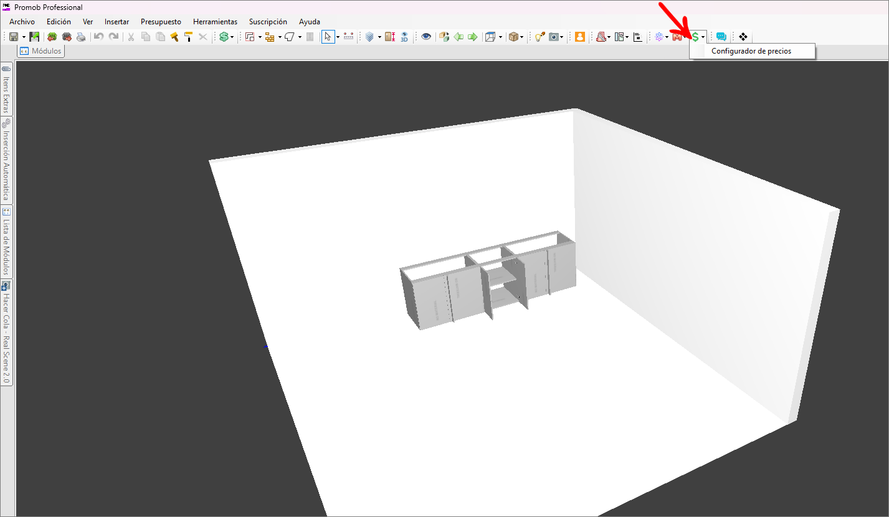This screenshot has width=889, height=517.
Task: Click the camera render icon
Action: click(553, 37)
